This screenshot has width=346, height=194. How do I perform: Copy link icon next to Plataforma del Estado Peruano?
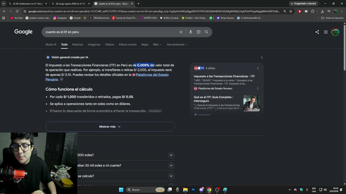click(62, 79)
